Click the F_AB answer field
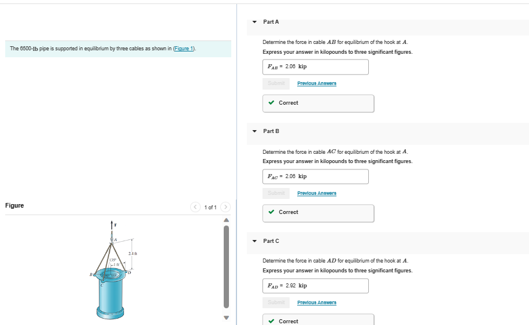529x325 pixels. tap(316, 67)
